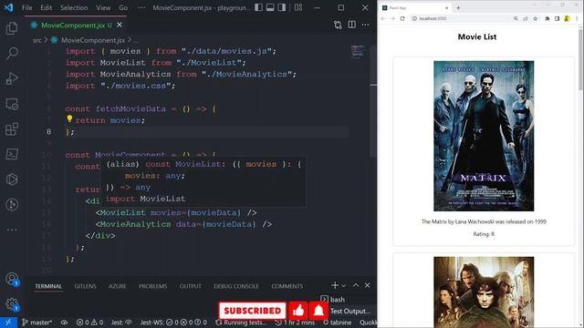The image size is (584, 328).
Task: Open More Actions menu for the editor
Action: point(365,25)
